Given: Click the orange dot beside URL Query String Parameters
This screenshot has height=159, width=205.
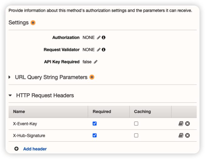Looking at the screenshot, I should 92,77.
